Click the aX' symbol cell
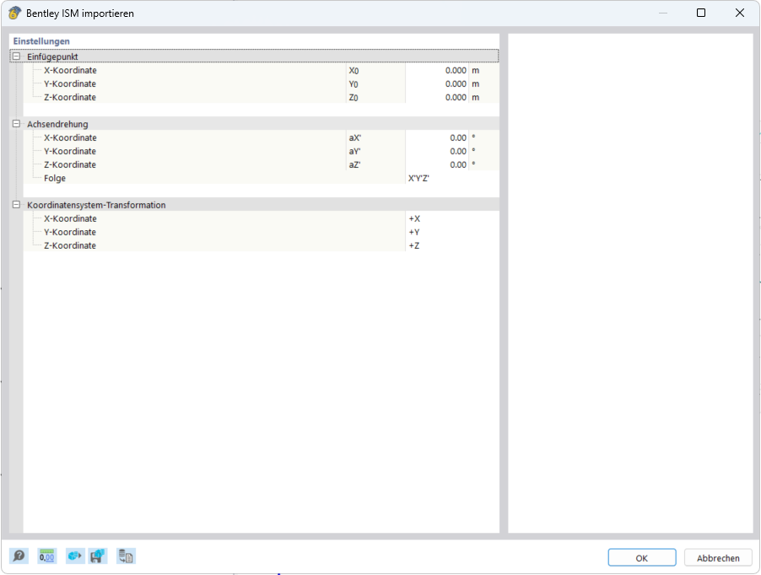Viewport: 761px width, 575px height. pyautogui.click(x=375, y=137)
